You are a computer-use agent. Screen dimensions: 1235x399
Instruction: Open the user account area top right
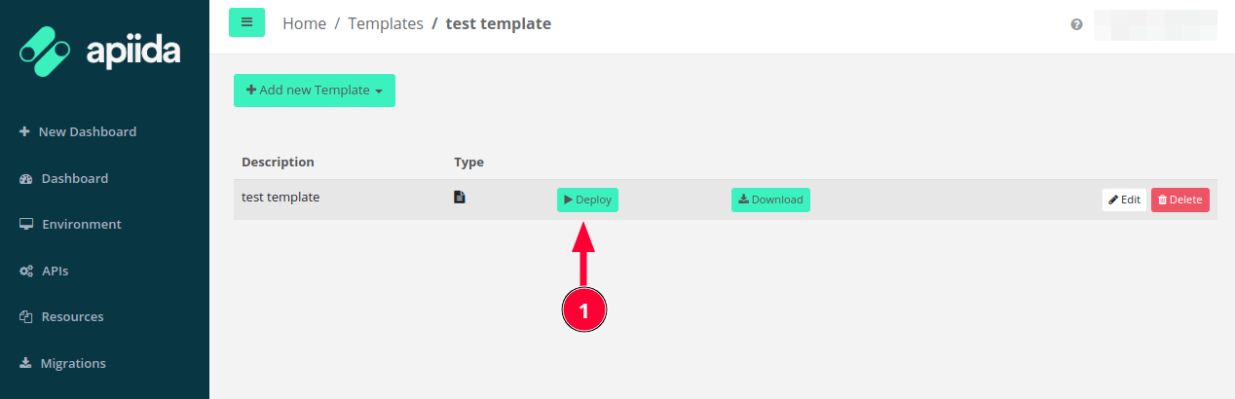(1155, 24)
